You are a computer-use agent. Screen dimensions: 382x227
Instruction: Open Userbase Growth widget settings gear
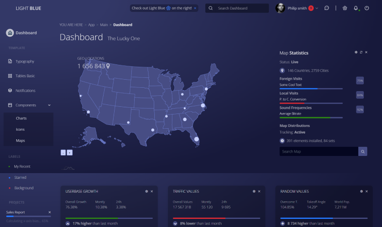(x=147, y=191)
